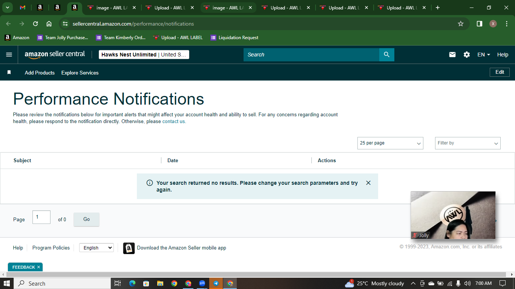
Task: Open the buyer messages envelope icon
Action: tap(452, 55)
